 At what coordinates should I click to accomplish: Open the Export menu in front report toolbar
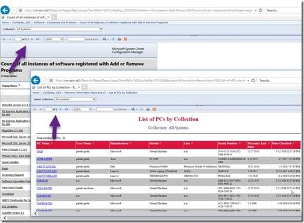pyautogui.click(x=135, y=109)
